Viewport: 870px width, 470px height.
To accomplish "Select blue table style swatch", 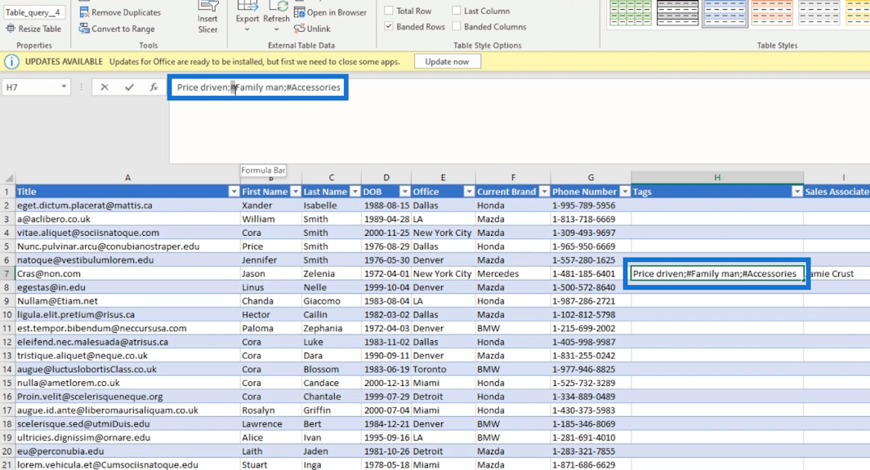I will point(725,13).
